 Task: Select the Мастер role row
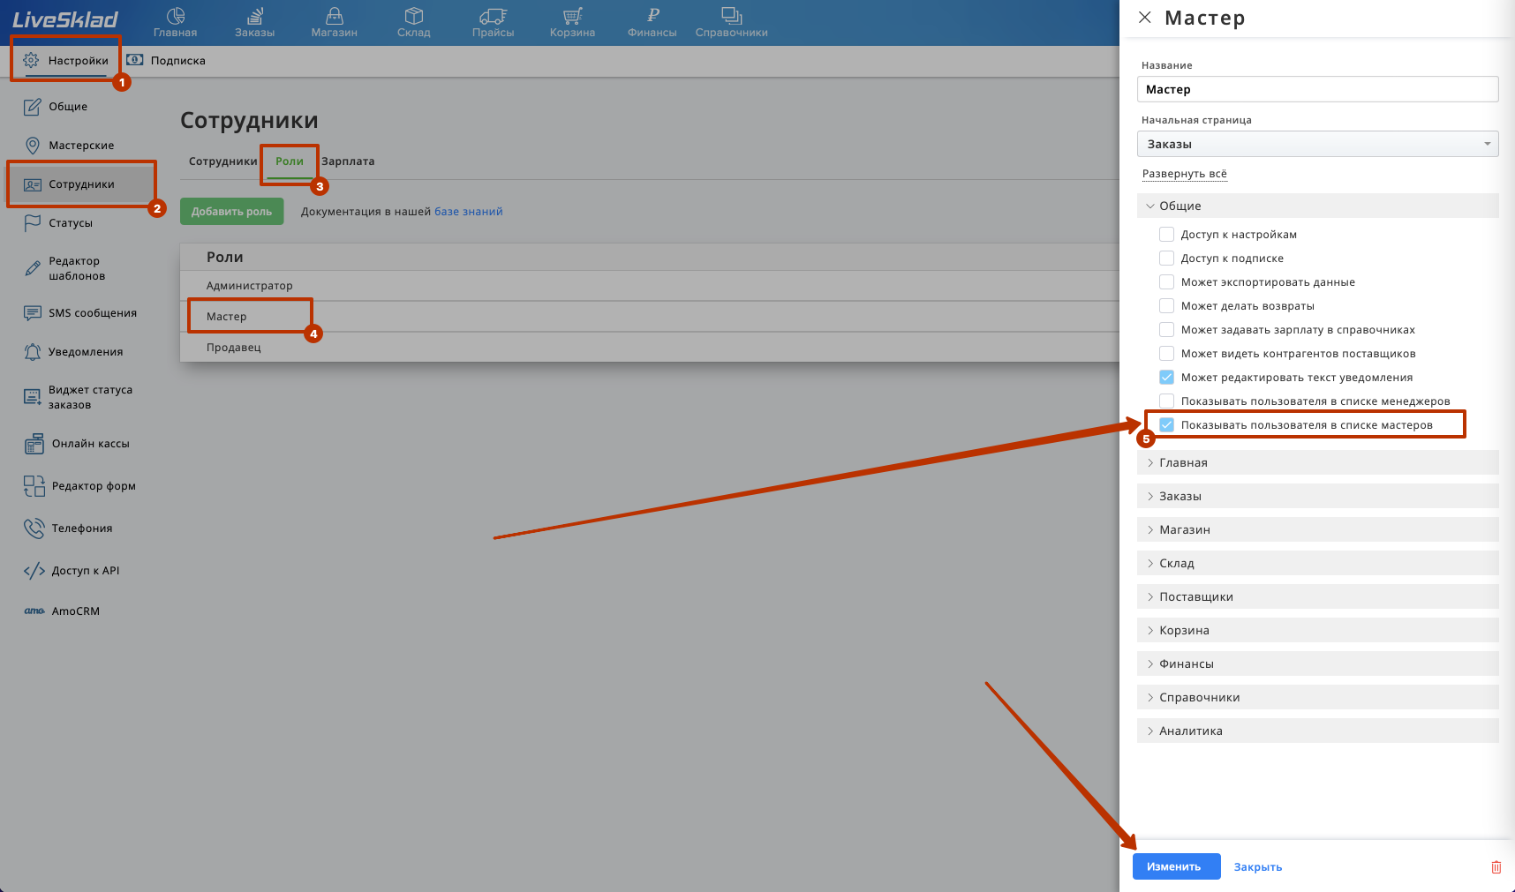pos(650,317)
